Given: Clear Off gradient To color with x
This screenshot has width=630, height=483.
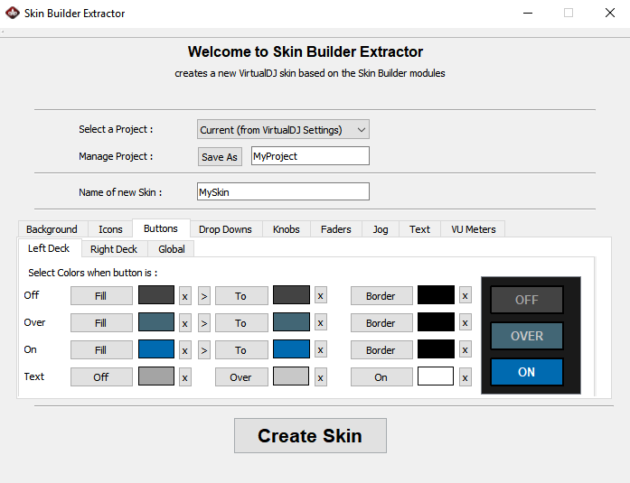Looking at the screenshot, I should coord(321,295).
